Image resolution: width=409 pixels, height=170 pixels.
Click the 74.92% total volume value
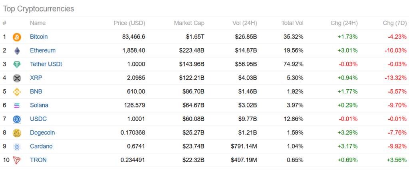click(294, 64)
